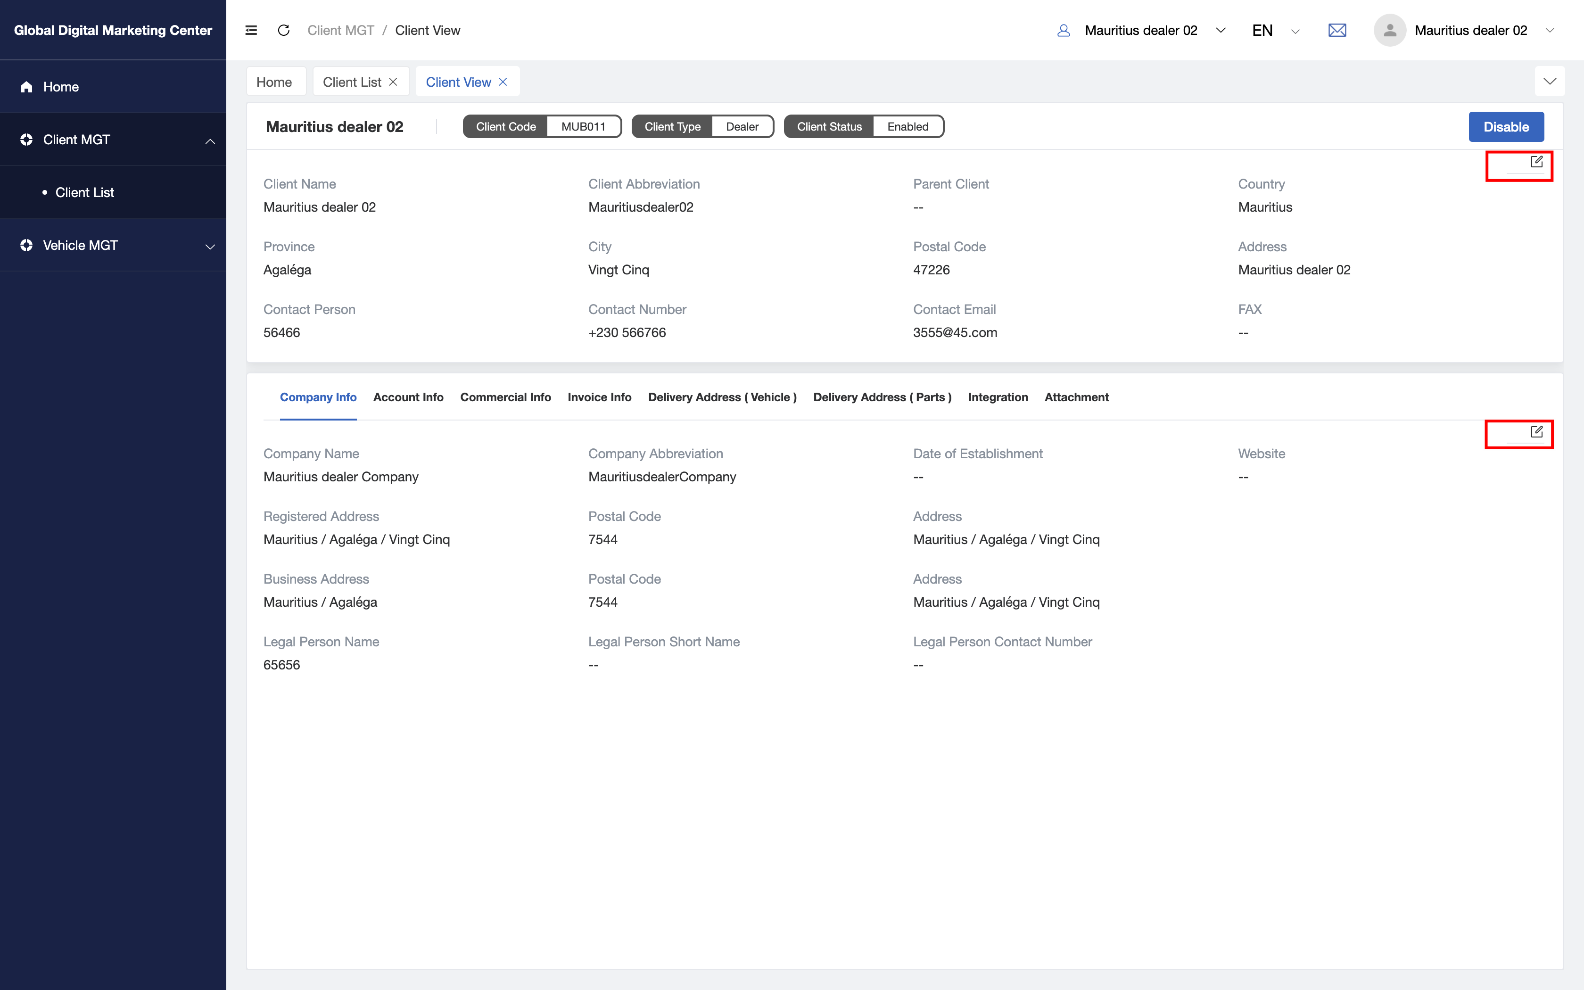Click the Disable button
This screenshot has height=990, width=1584.
pyautogui.click(x=1506, y=127)
